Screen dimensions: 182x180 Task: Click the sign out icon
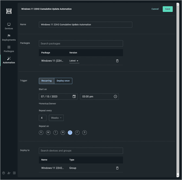(14, 173)
